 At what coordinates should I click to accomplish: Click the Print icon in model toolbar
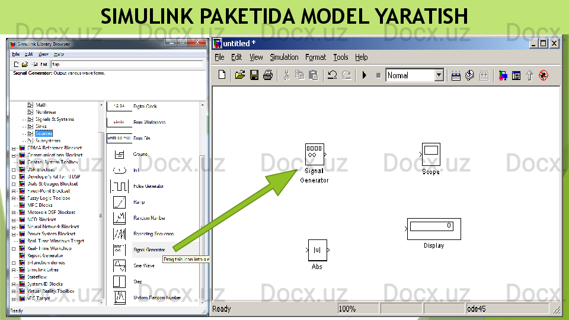click(x=267, y=75)
